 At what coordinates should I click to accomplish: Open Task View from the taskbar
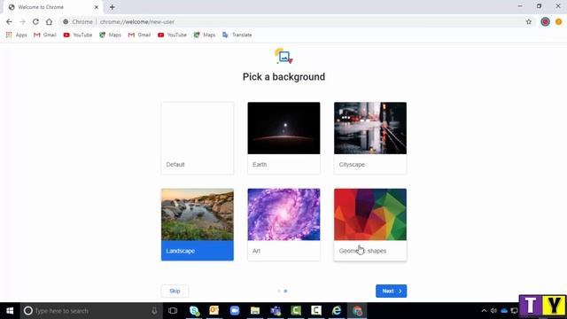(173, 311)
